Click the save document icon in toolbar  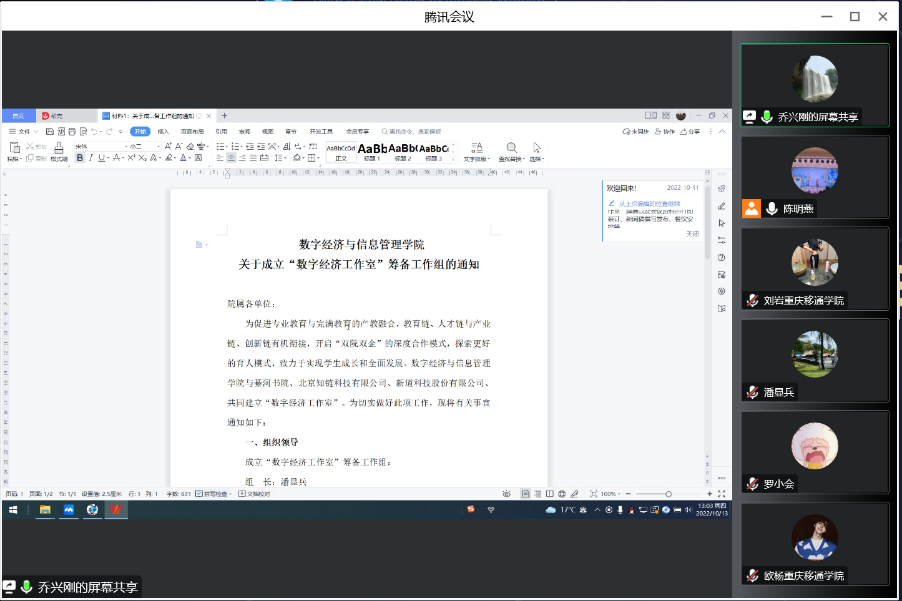coord(50,132)
